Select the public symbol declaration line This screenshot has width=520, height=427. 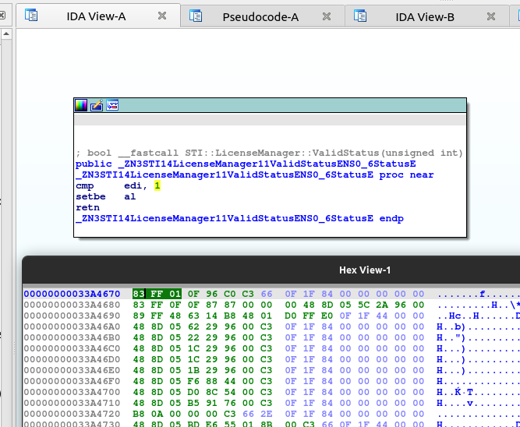tap(246, 164)
